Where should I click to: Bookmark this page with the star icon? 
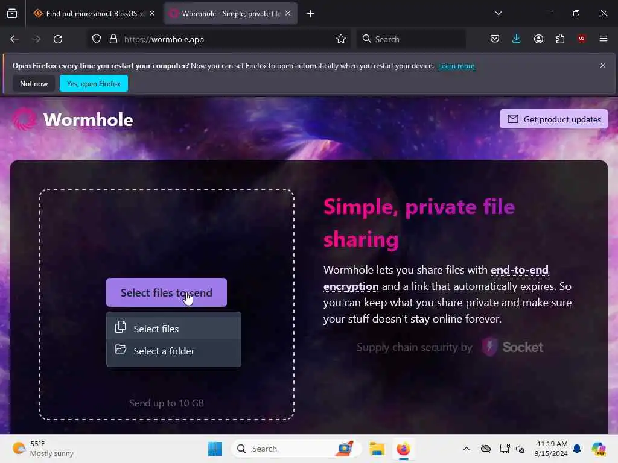coord(341,39)
